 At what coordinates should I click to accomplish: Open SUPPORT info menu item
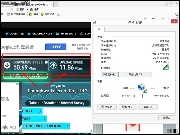tap(85, 34)
